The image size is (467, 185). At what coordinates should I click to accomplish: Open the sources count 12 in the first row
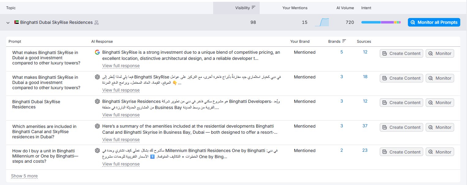click(x=365, y=52)
